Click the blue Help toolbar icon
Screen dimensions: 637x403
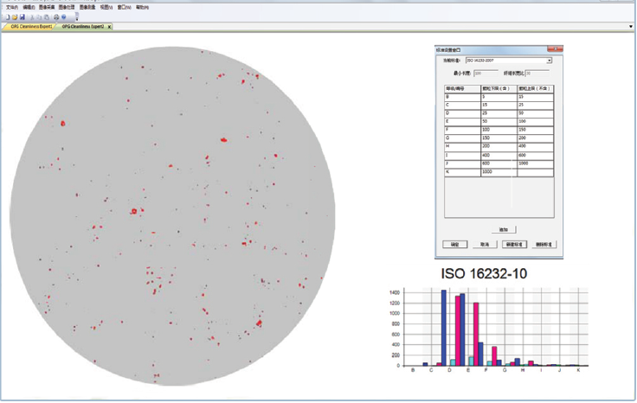(64, 16)
